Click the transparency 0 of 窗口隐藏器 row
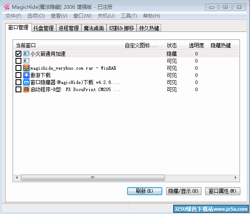 (x=196, y=82)
